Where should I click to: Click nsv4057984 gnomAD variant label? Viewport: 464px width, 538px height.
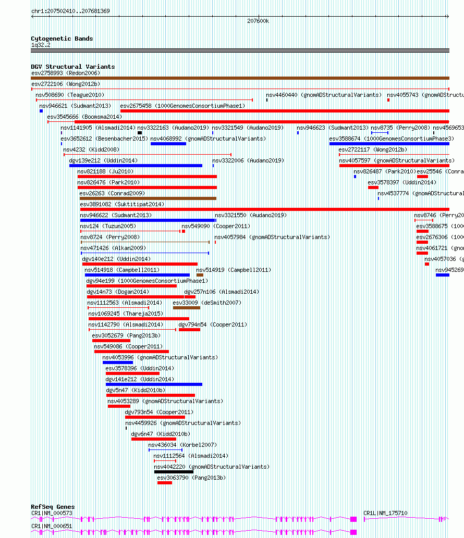272,238
